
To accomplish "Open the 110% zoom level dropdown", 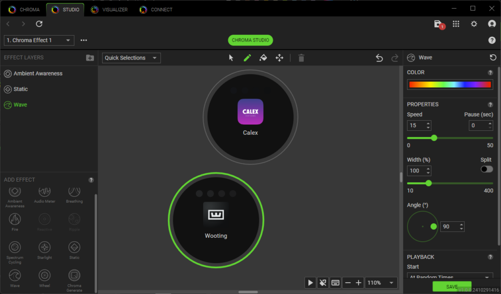I will click(x=381, y=283).
